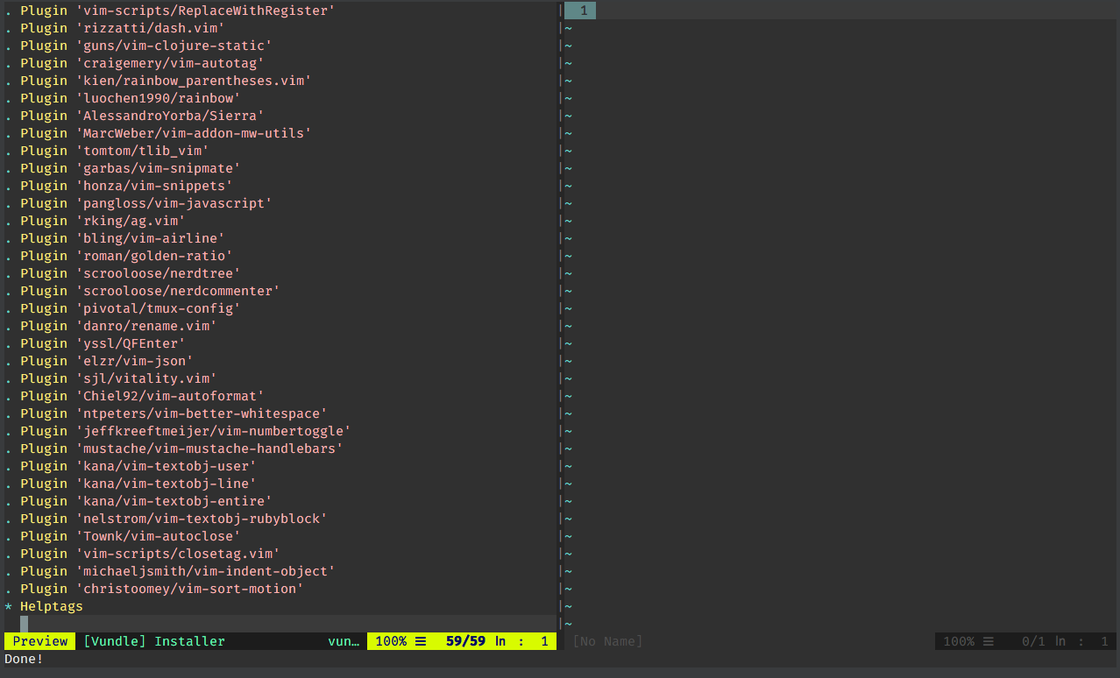Click the 'Townk/vim-autoclose' plugin line
Image resolution: width=1120 pixels, height=678 pixels.
coord(123,536)
